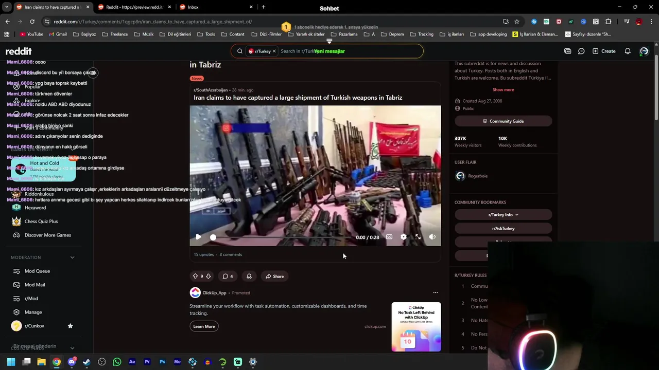This screenshot has width=659, height=370.
Task: Open media controls in Chrome toolbar
Action: click(627, 22)
